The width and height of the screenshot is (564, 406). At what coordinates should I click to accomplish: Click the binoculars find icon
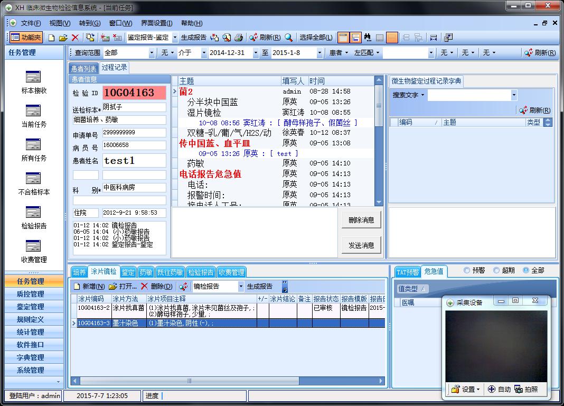[x=367, y=38]
